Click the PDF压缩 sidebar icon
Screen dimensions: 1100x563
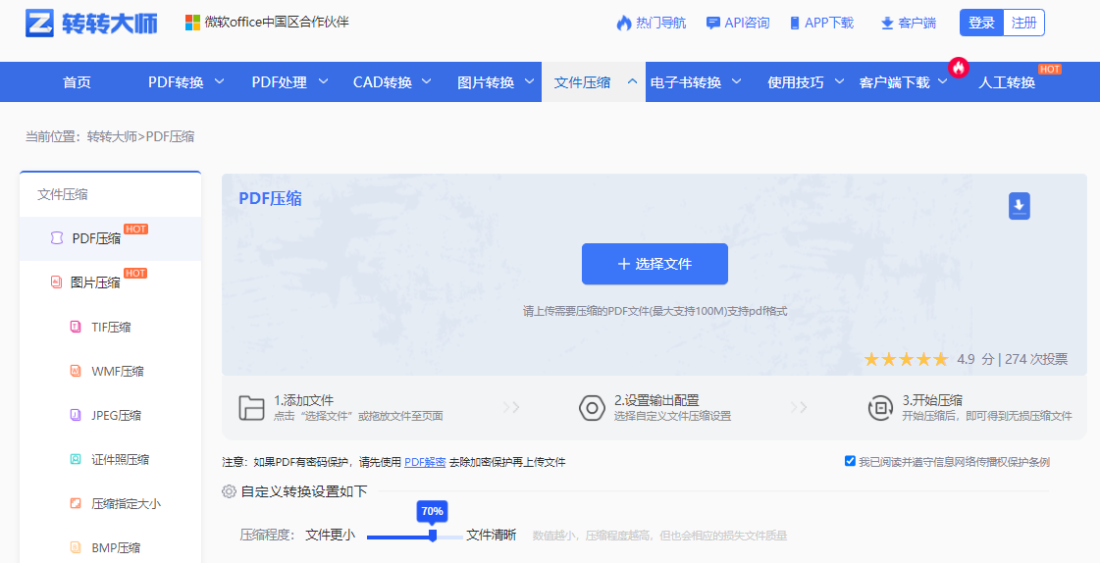tap(56, 238)
